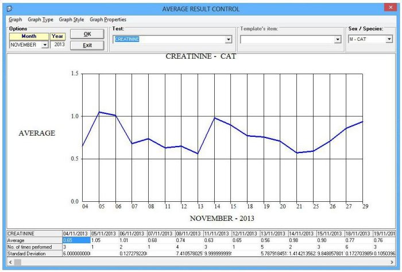Open the Graph Properties menu
Screen dimensions: 402x272
click(108, 20)
